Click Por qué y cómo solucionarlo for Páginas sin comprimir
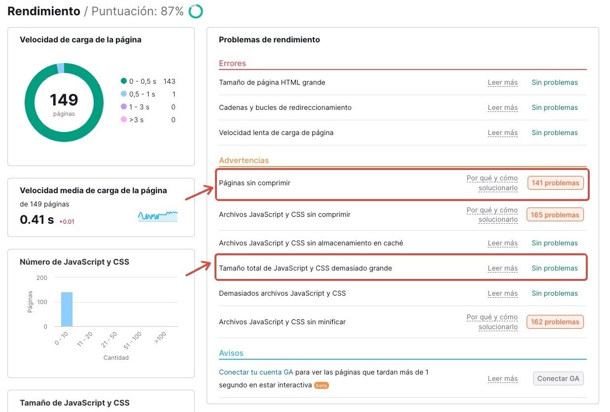This screenshot has height=412, width=610. pos(492,183)
